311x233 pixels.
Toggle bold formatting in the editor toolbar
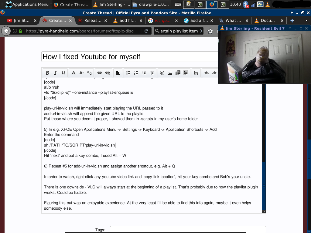47,73
